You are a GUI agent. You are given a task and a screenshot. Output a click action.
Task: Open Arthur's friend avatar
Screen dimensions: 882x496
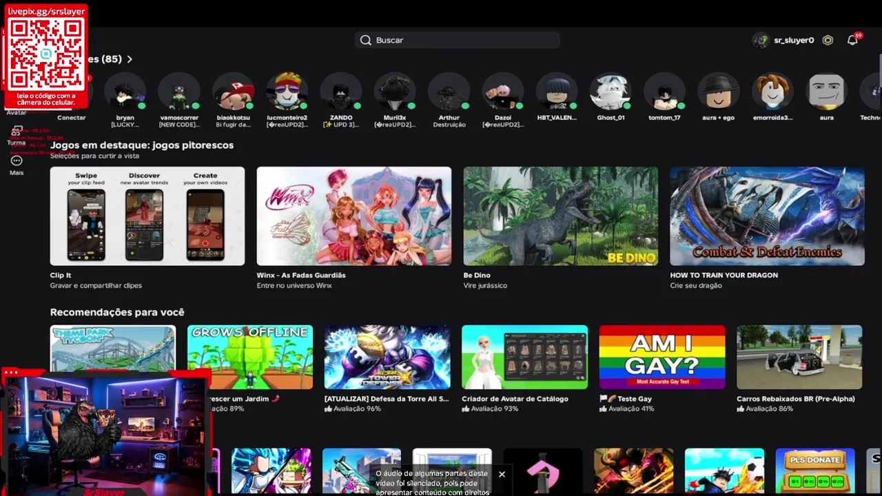[449, 91]
